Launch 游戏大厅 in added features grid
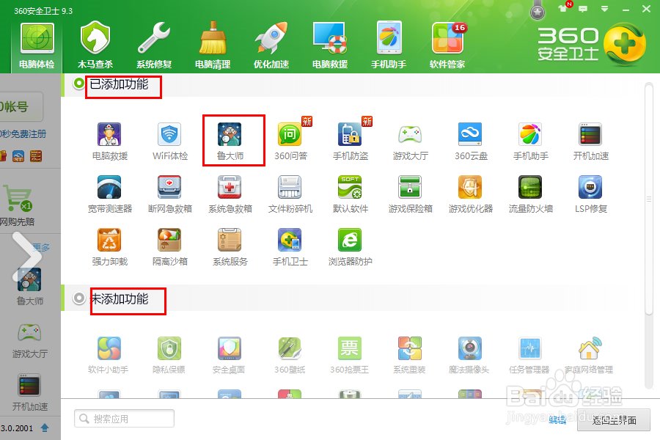660x440 pixels. click(411, 142)
